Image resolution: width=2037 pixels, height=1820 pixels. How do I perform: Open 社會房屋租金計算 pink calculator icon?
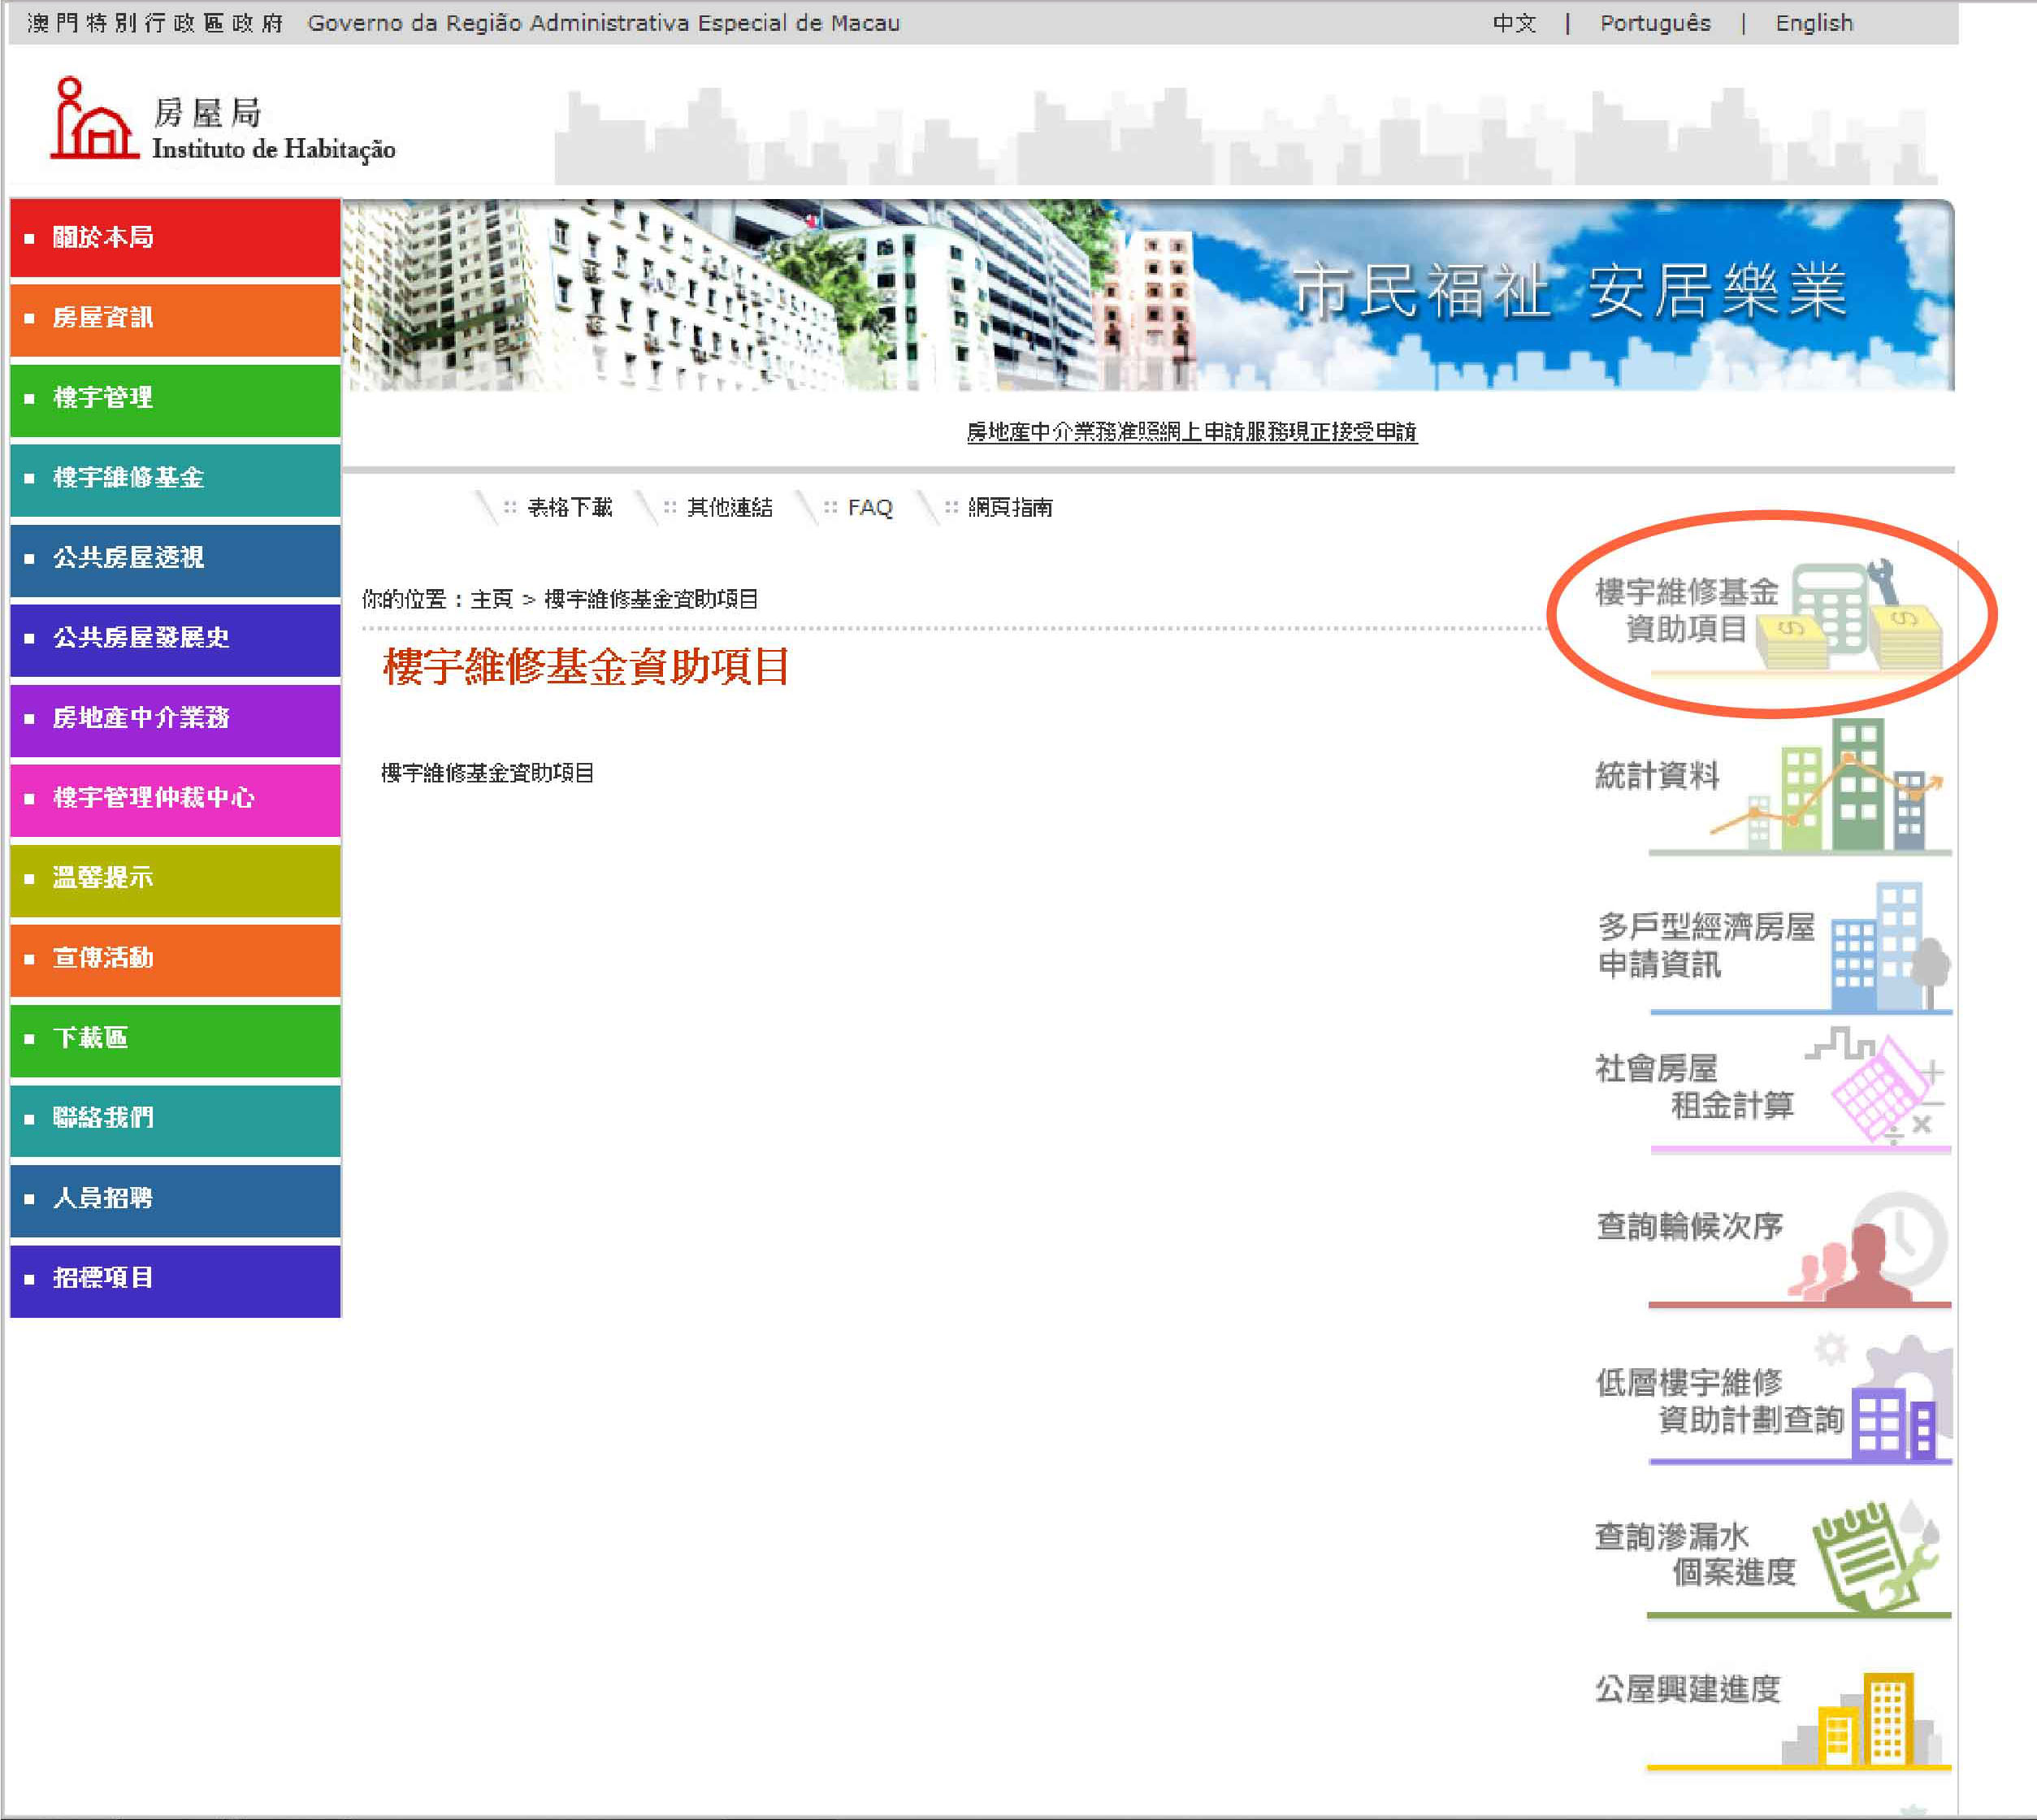click(1880, 1090)
